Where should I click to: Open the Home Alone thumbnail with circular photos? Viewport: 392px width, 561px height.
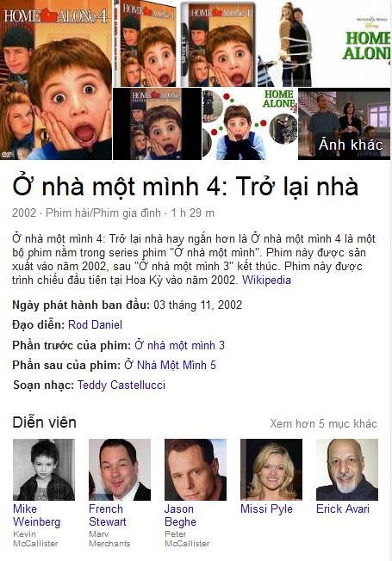(249, 124)
